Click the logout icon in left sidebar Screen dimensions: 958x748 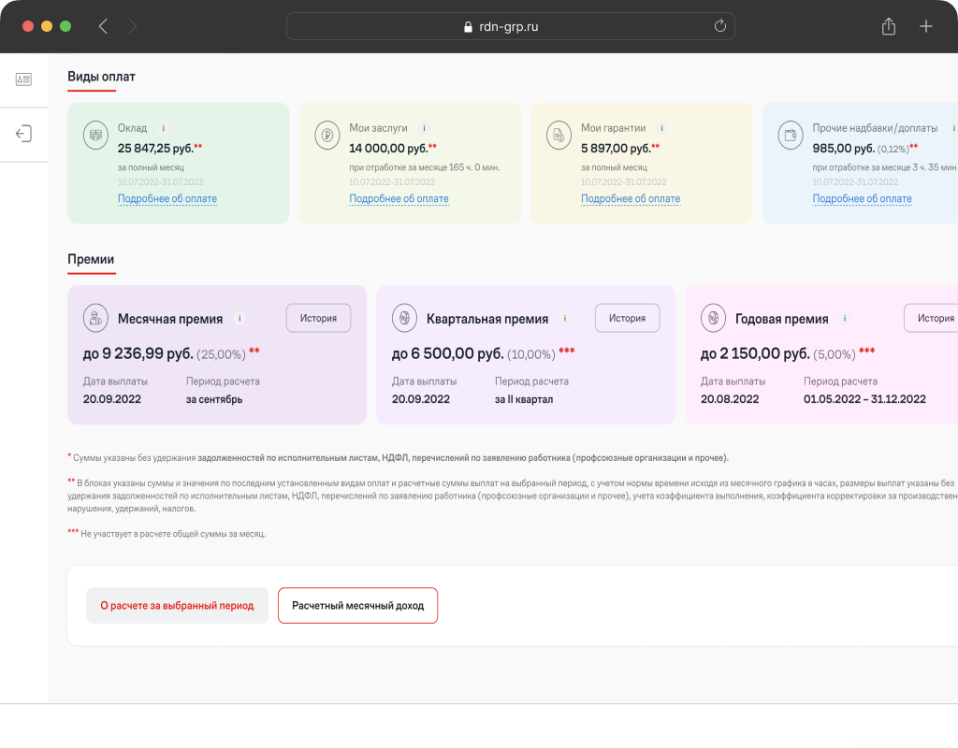[23, 134]
